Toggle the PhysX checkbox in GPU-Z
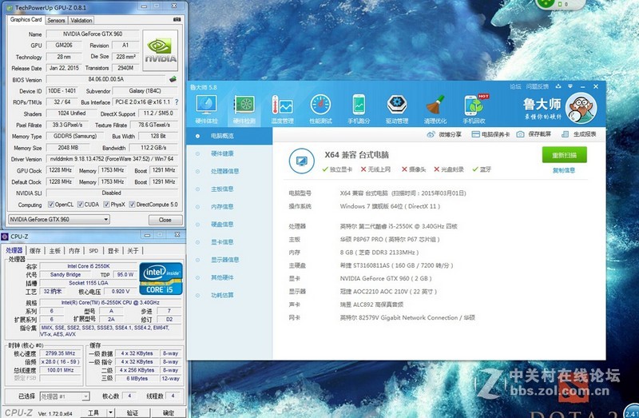This screenshot has width=639, height=418. click(106, 205)
